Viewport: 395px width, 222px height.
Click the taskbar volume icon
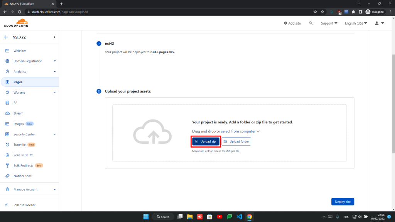pos(360,217)
